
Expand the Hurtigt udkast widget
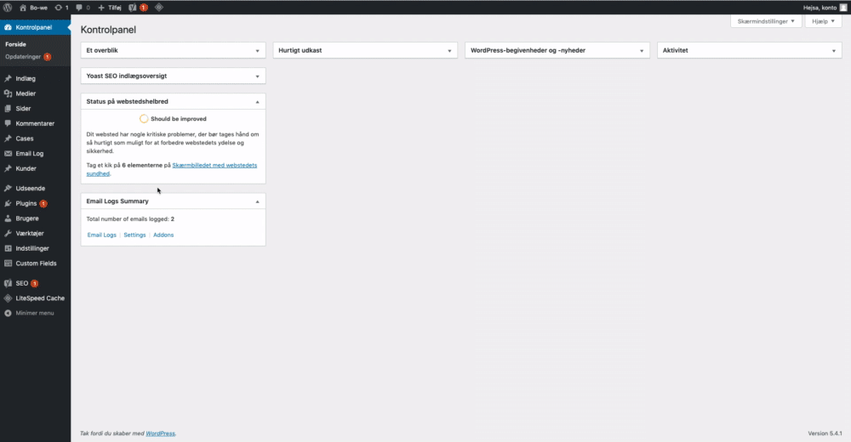click(449, 51)
